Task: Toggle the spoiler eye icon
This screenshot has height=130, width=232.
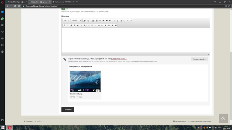Action: (x=107, y=21)
